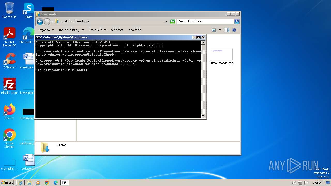Click the cmd scrollbar up arrow
Viewport: 331px width, 186px height.
(203, 42)
